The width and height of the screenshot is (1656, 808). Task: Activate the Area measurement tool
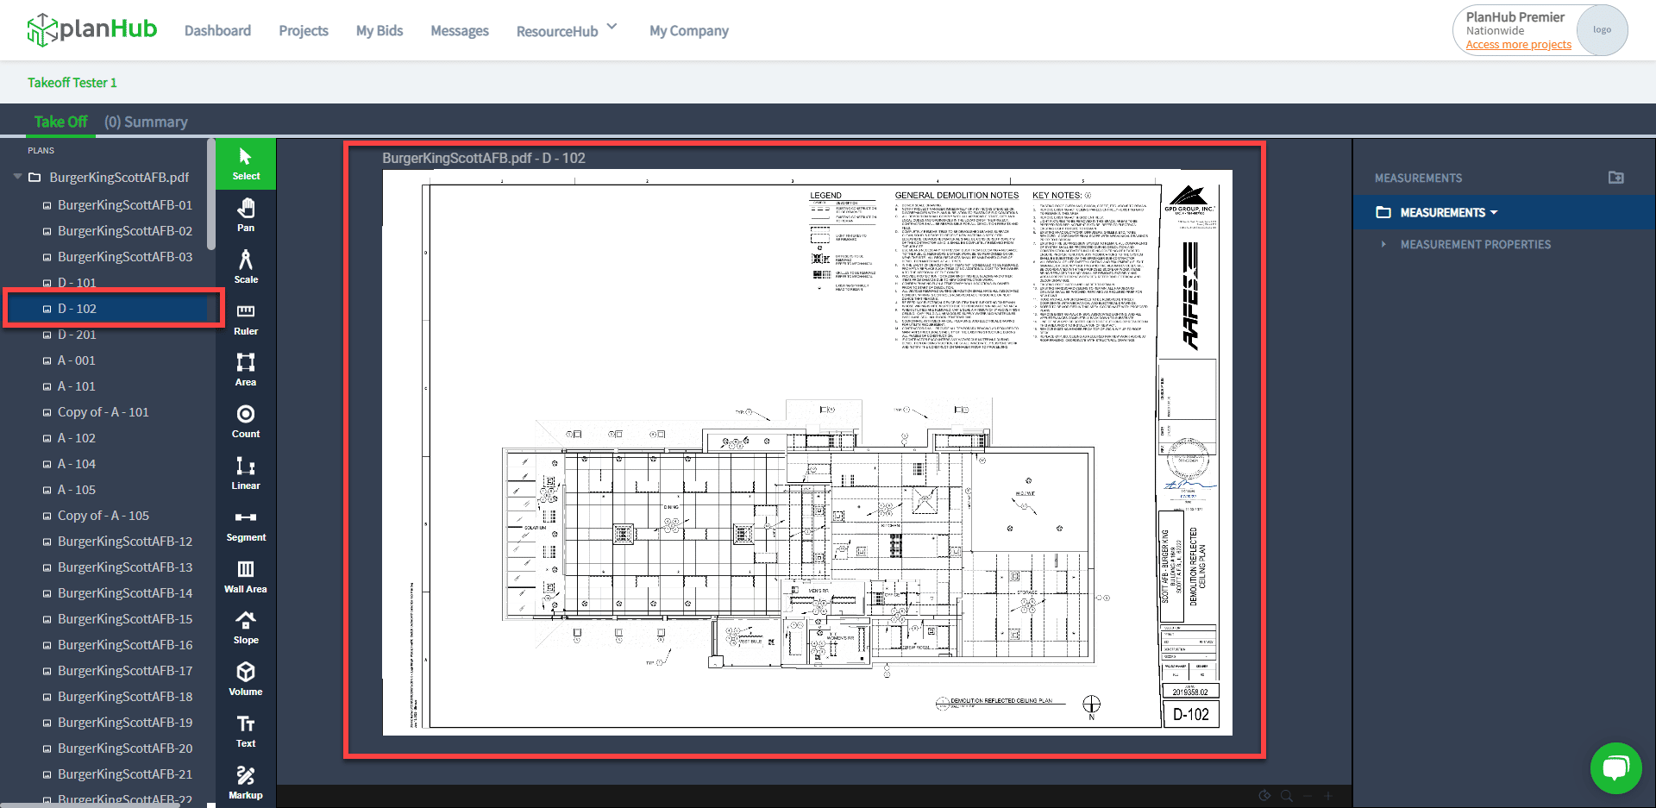click(245, 366)
